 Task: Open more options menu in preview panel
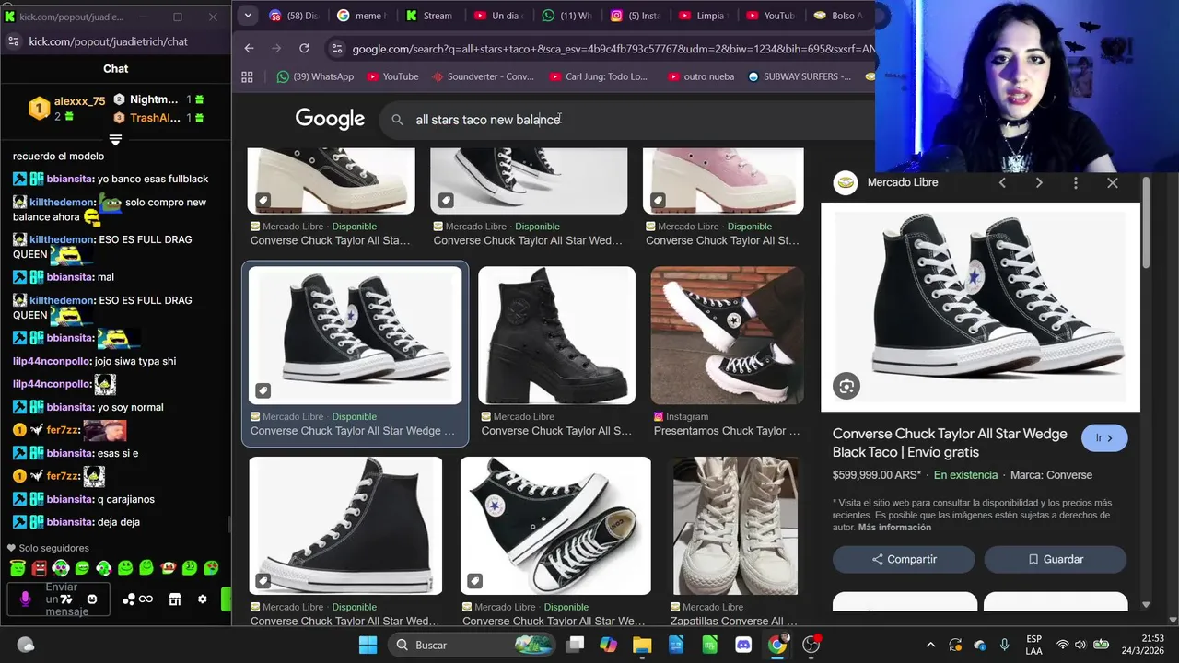click(1075, 182)
